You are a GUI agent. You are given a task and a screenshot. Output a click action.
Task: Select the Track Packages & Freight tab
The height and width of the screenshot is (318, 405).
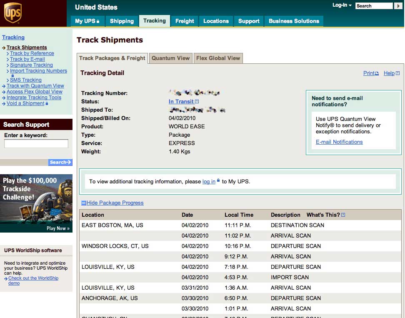[112, 58]
